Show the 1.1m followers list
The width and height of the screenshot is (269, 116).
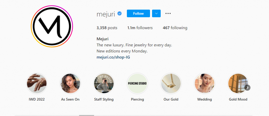(140, 28)
